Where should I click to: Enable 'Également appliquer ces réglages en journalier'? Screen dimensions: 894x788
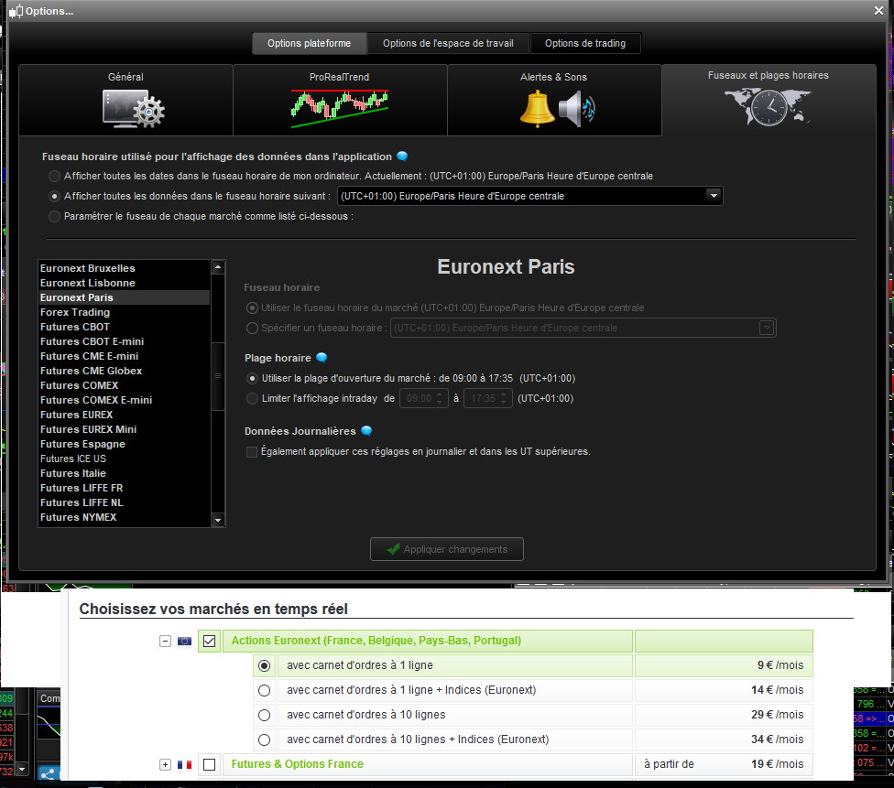(251, 452)
